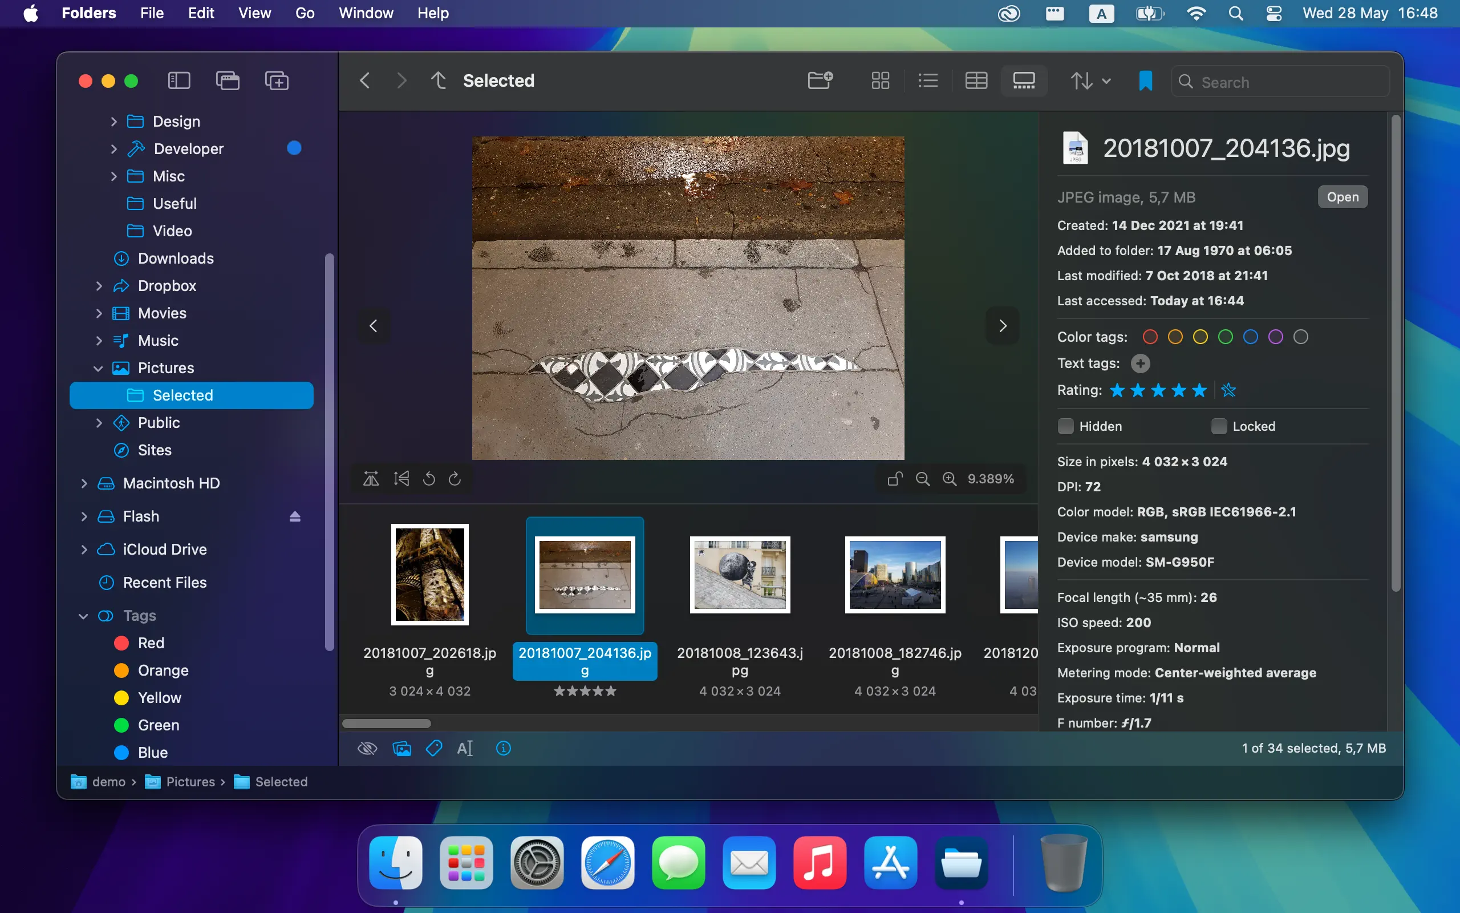The height and width of the screenshot is (913, 1460).
Task: Enable the Hidden checkbox
Action: pyautogui.click(x=1066, y=426)
